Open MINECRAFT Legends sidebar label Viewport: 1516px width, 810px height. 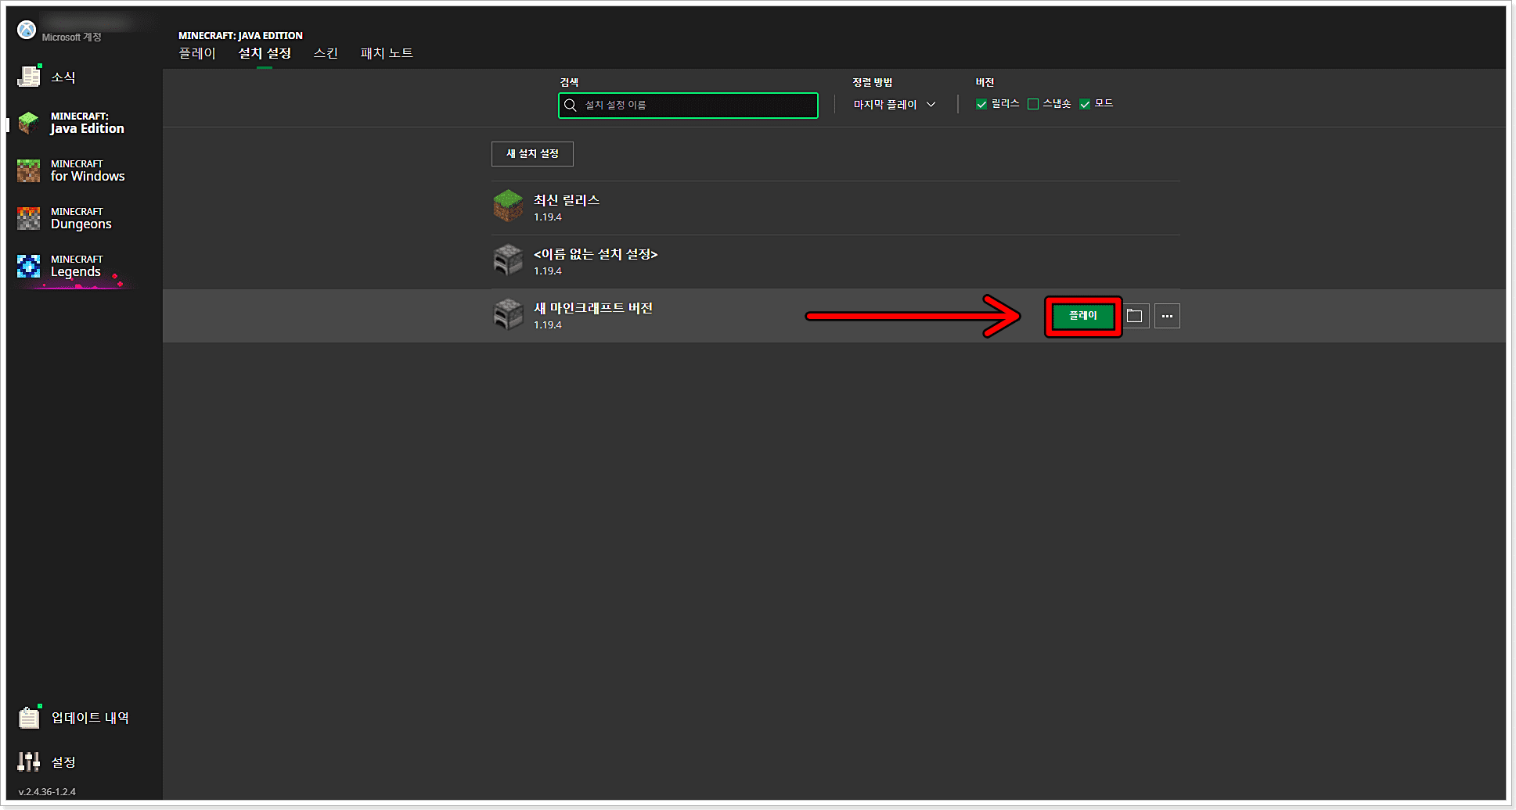77,266
